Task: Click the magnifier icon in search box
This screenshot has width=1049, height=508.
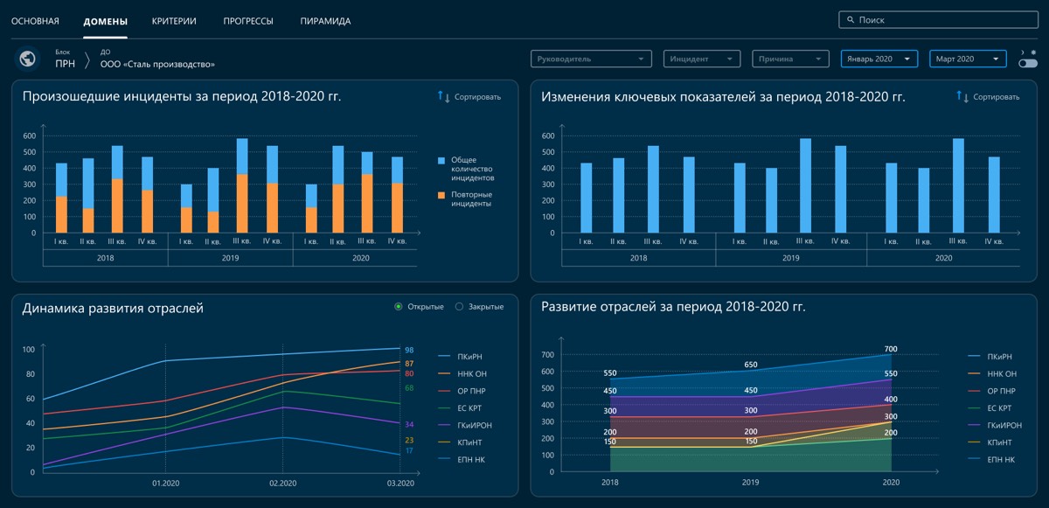Action: point(850,19)
